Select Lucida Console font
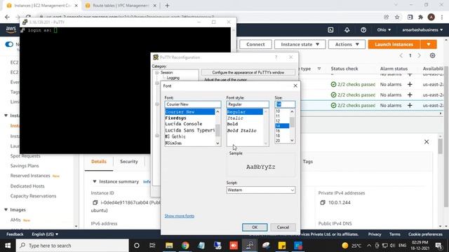The width and height of the screenshot is (449, 252). coord(184,124)
